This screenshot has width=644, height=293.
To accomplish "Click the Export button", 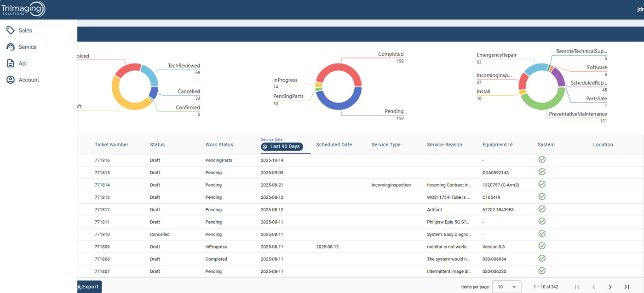I will [x=88, y=287].
